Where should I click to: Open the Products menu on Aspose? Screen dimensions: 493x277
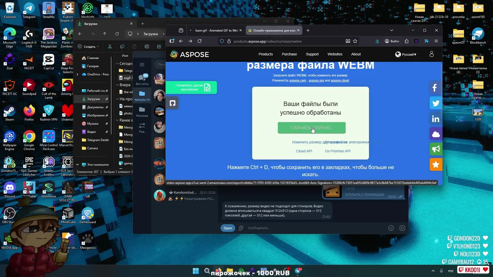tap(265, 54)
